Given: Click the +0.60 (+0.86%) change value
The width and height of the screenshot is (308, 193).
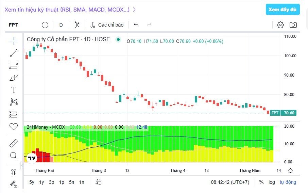Looking at the screenshot, I should coord(208,41).
